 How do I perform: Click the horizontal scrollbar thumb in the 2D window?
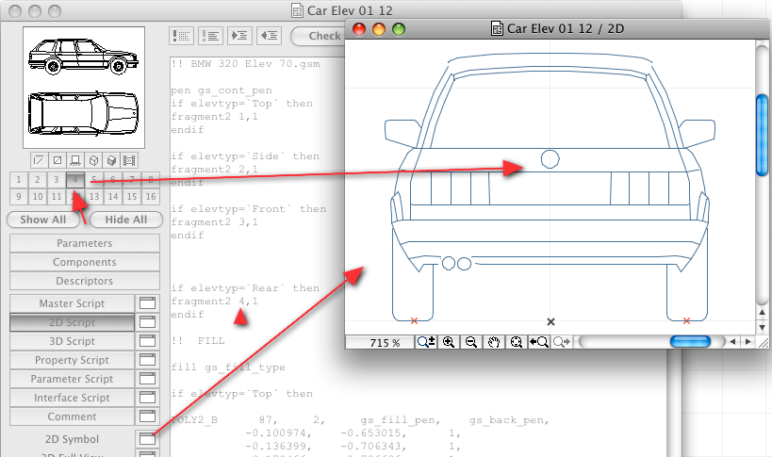(690, 341)
